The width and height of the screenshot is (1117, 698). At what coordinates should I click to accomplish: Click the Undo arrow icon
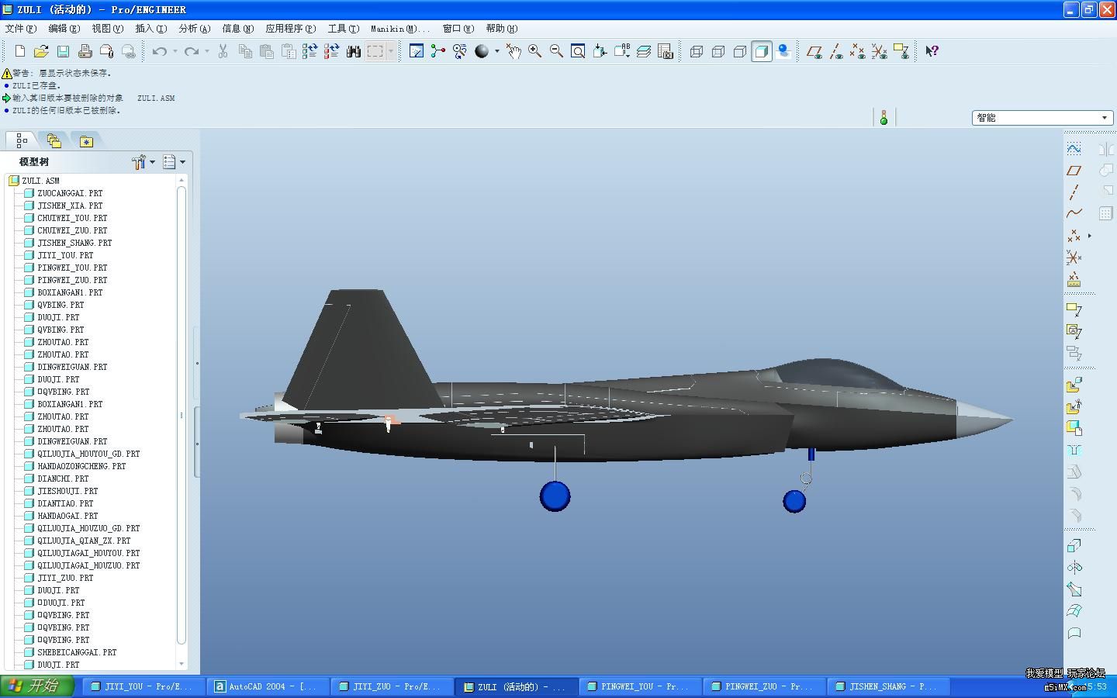(x=160, y=51)
